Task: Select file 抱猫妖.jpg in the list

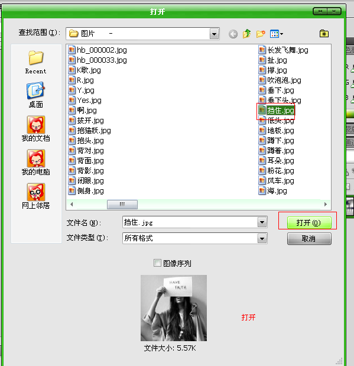Action: pyautogui.click(x=90, y=131)
